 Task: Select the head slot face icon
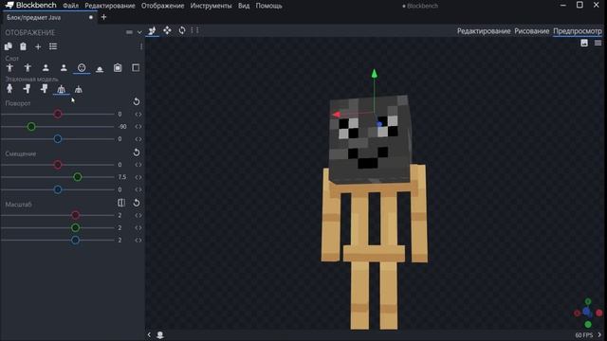pyautogui.click(x=82, y=68)
